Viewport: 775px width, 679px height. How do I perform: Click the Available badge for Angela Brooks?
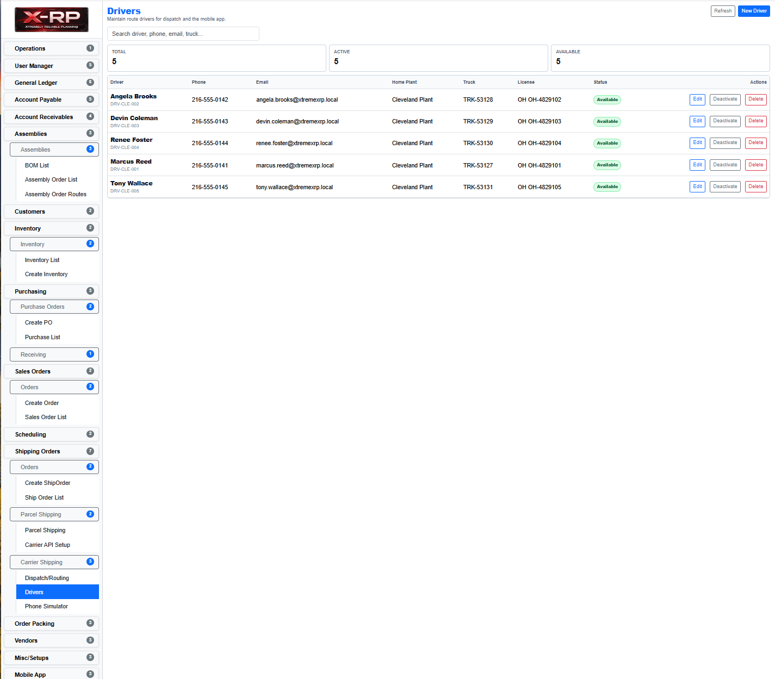[607, 99]
